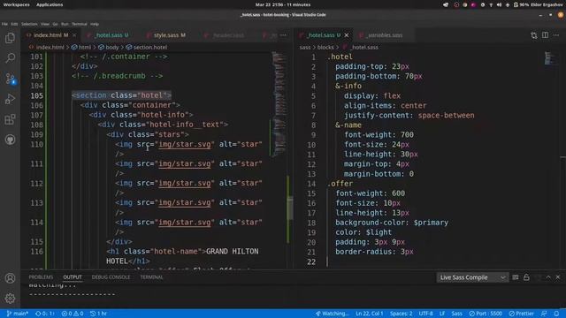Click Prettier in the status bar

click(x=521, y=314)
